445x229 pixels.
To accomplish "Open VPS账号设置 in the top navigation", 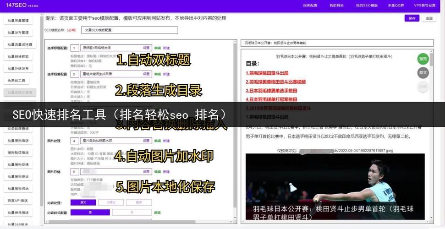I will pos(424,5).
